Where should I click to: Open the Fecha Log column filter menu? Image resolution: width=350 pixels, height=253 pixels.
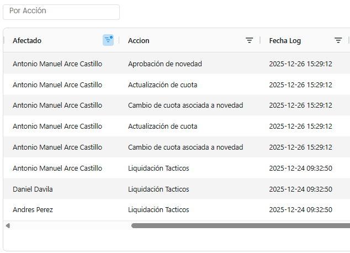[x=338, y=40]
